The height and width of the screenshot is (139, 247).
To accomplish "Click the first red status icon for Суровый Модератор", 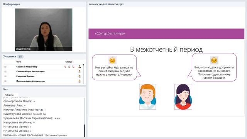I will point(65,67).
